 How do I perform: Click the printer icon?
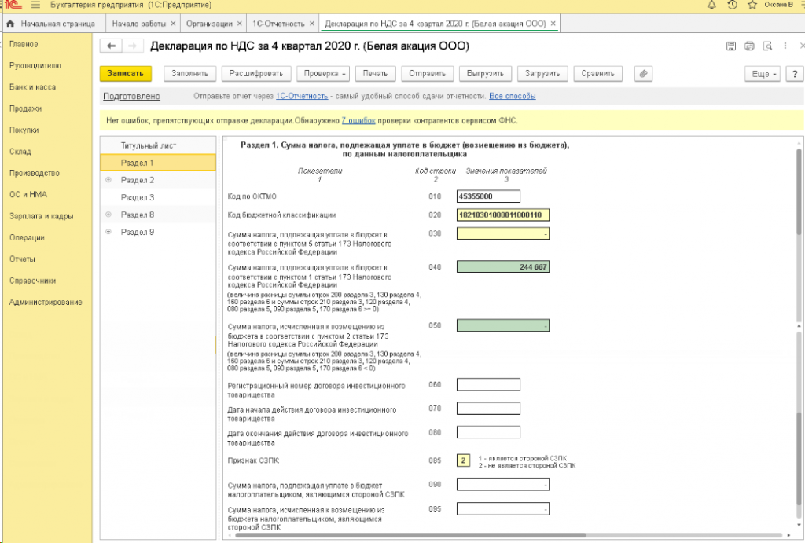pyautogui.click(x=749, y=46)
